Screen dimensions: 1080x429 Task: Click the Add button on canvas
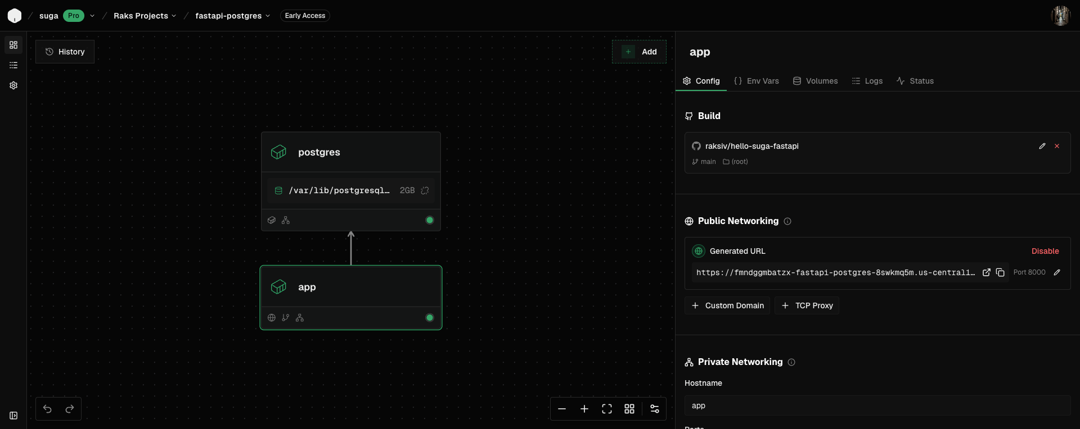(x=639, y=52)
